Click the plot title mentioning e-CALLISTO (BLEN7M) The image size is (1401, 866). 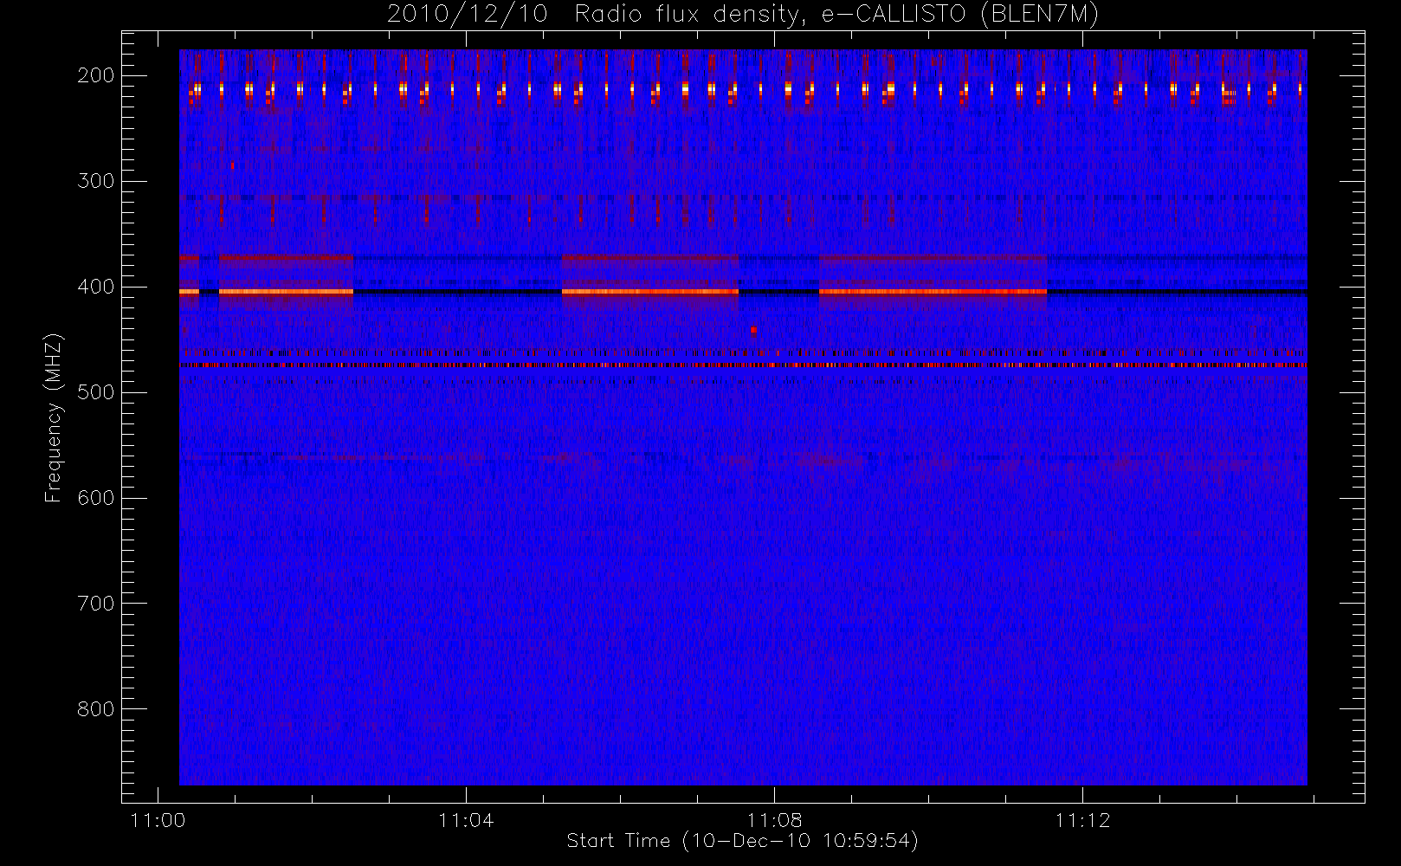click(x=743, y=15)
